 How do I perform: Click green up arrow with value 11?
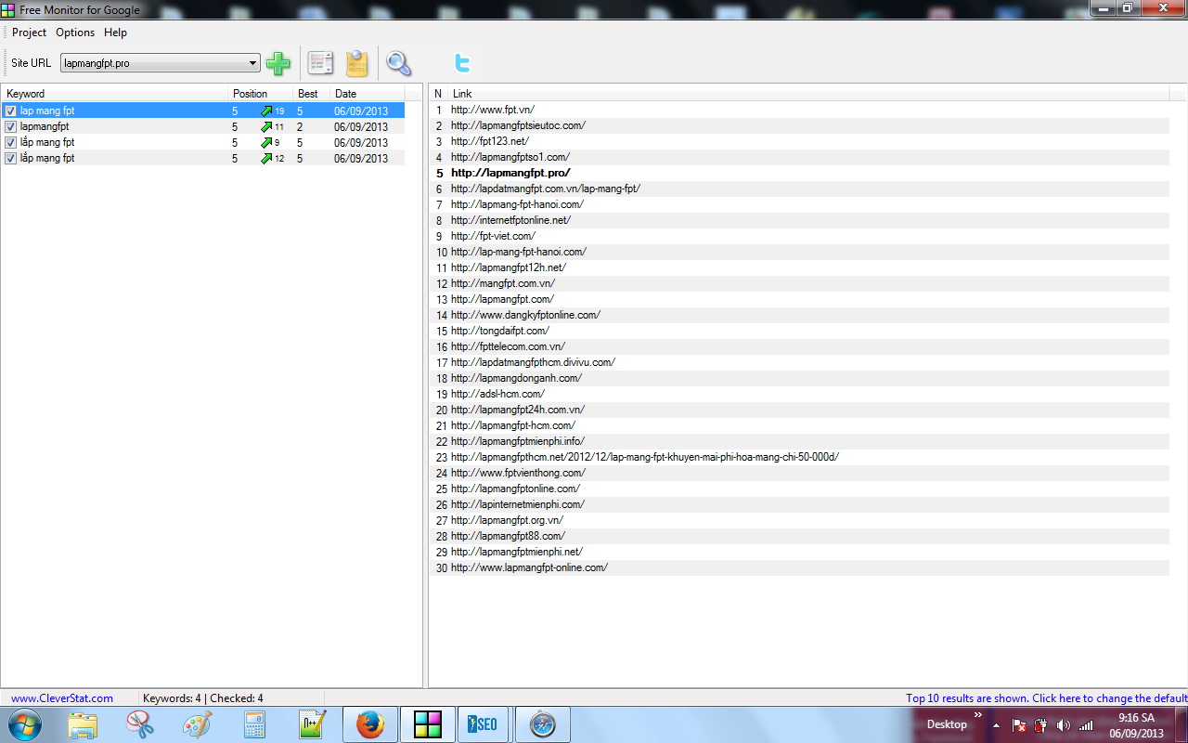[x=266, y=127]
